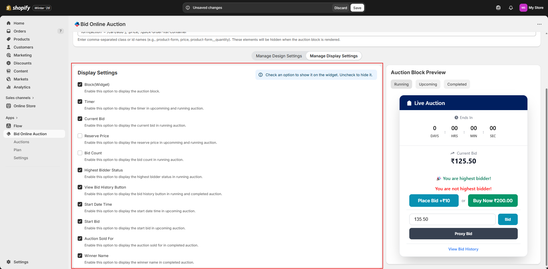The height and width of the screenshot is (269, 548).
Task: Click the bid amount input field
Action: (452, 219)
